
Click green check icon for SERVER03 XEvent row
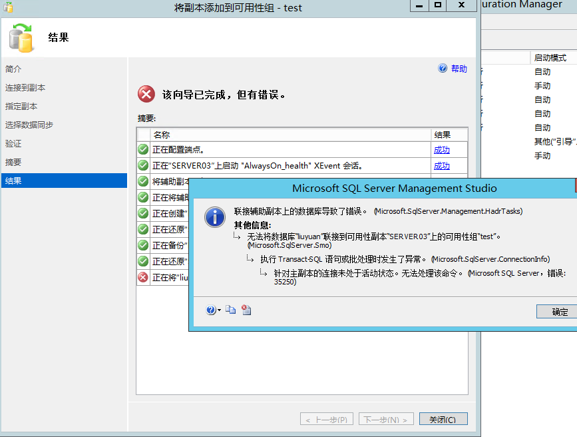click(x=143, y=165)
